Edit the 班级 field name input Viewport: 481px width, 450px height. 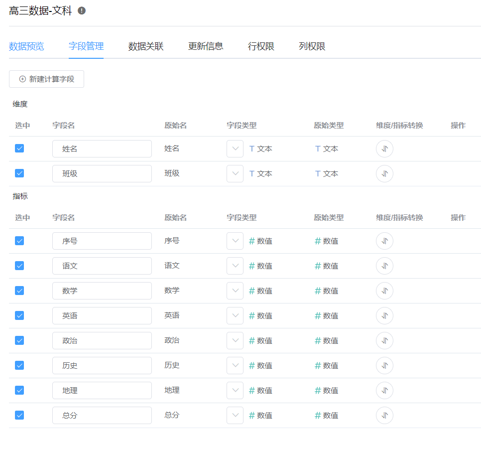click(x=102, y=174)
